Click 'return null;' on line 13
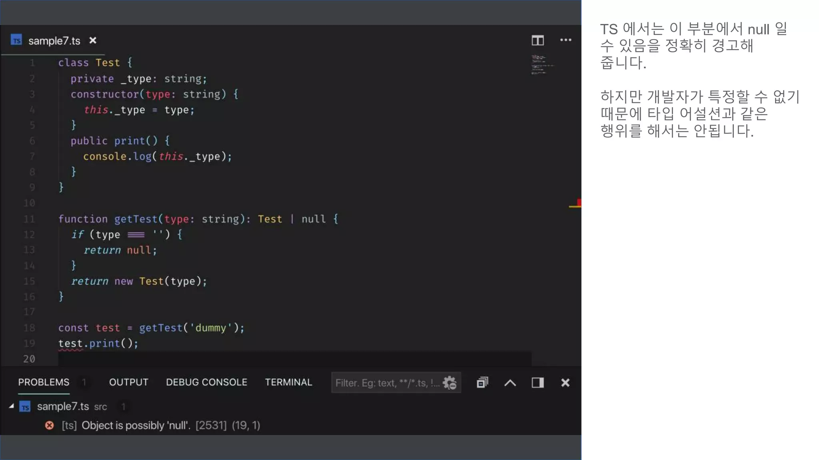 [x=120, y=250]
